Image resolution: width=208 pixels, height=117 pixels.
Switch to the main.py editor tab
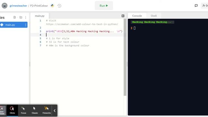click(x=40, y=16)
